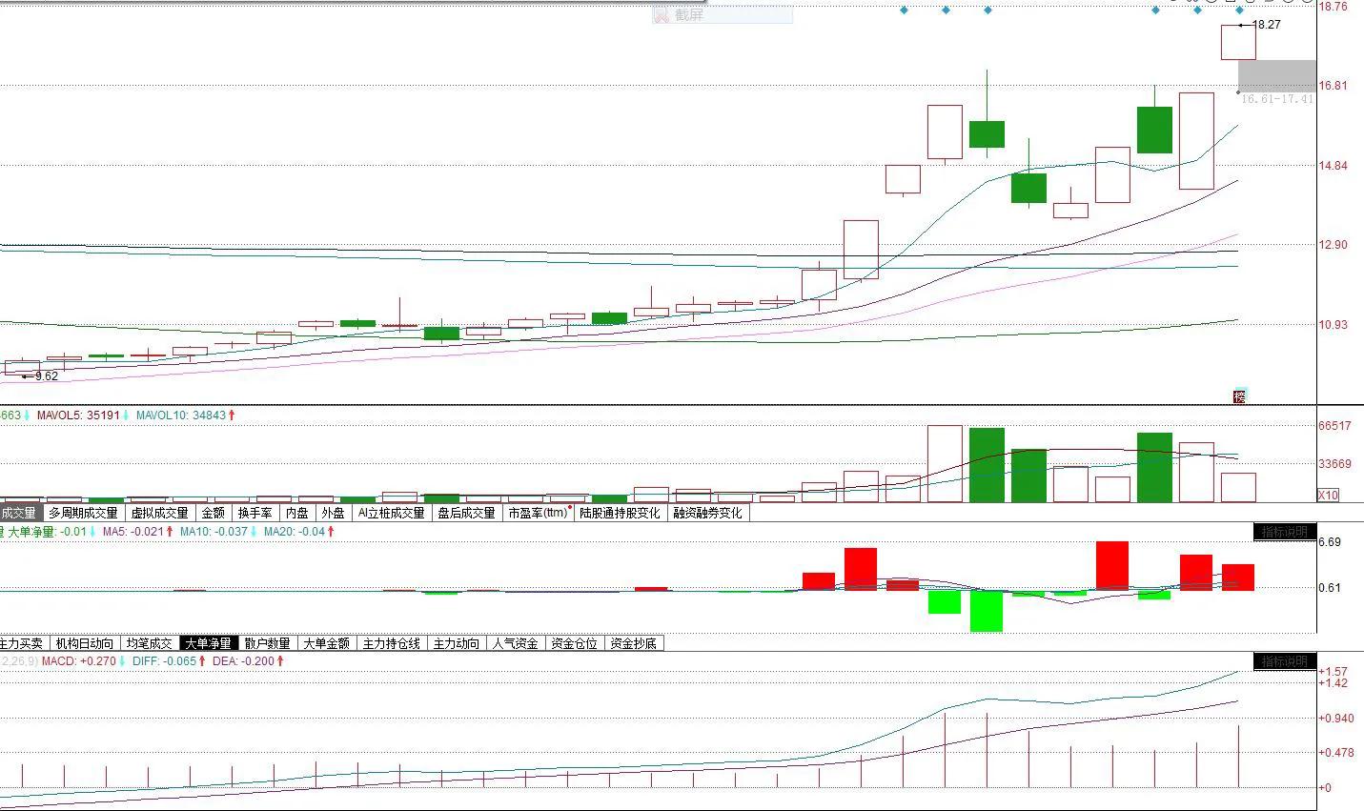1364x811 pixels.
Task: Click the MAVOL5: 35191 readout
Action: click(78, 416)
